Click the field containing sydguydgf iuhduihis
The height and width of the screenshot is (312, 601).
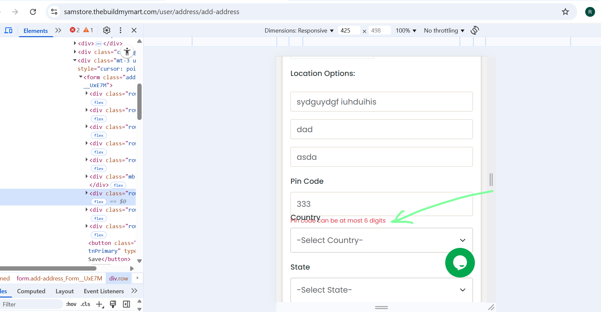tap(381, 102)
